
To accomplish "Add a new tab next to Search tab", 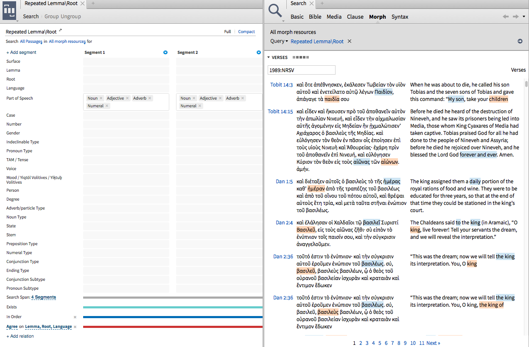I will [322, 3].
